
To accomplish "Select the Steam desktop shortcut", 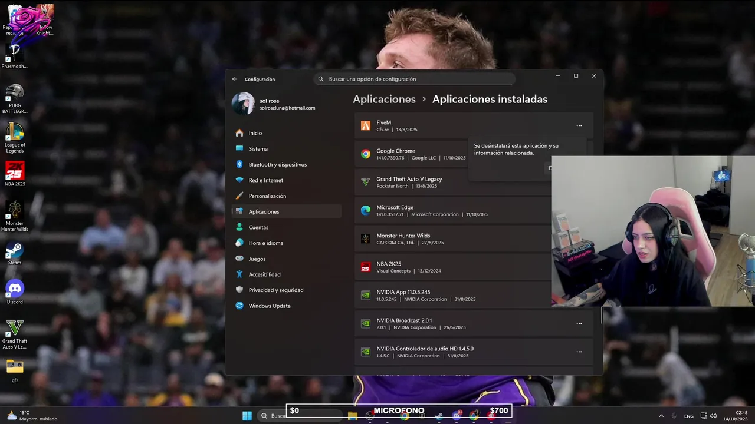I will coord(15,253).
